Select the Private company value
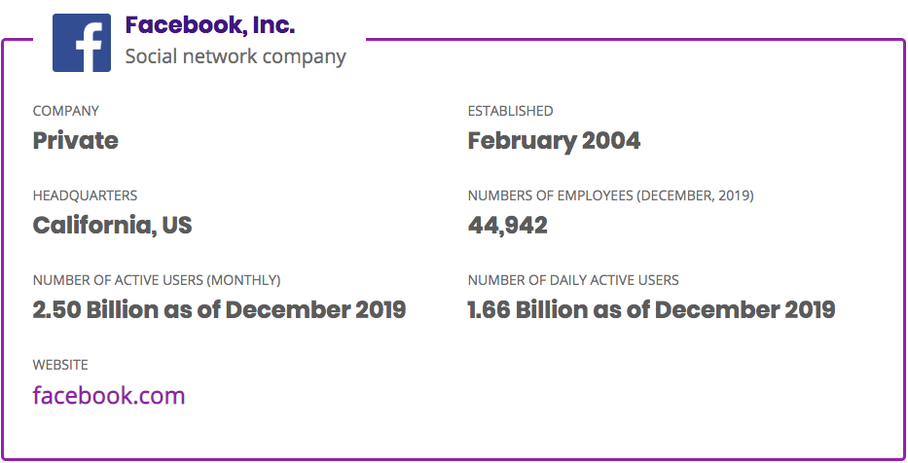 click(x=76, y=141)
